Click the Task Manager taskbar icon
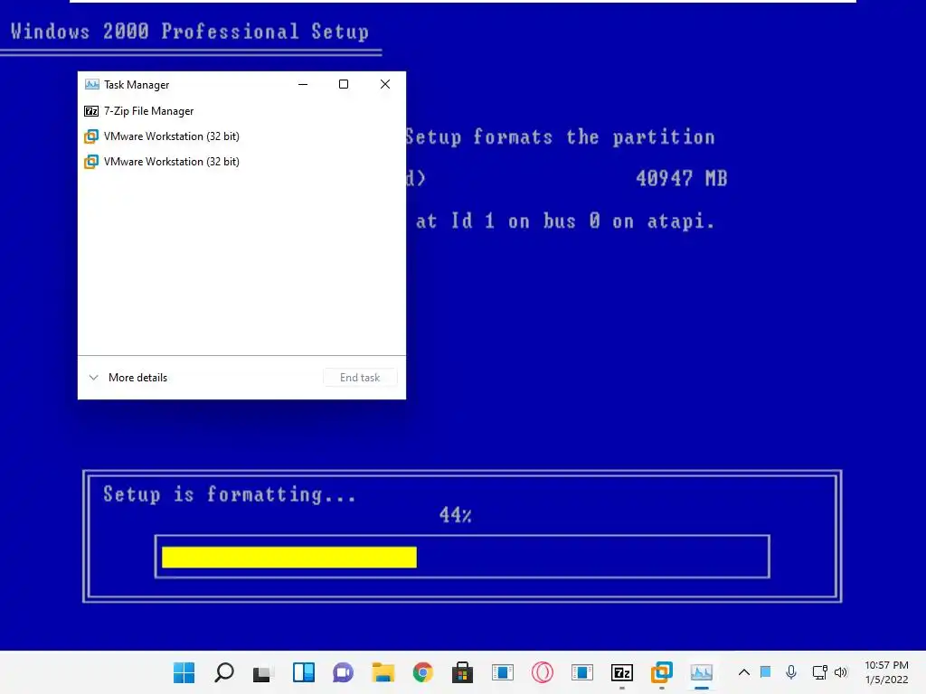926x694 pixels. (702, 672)
